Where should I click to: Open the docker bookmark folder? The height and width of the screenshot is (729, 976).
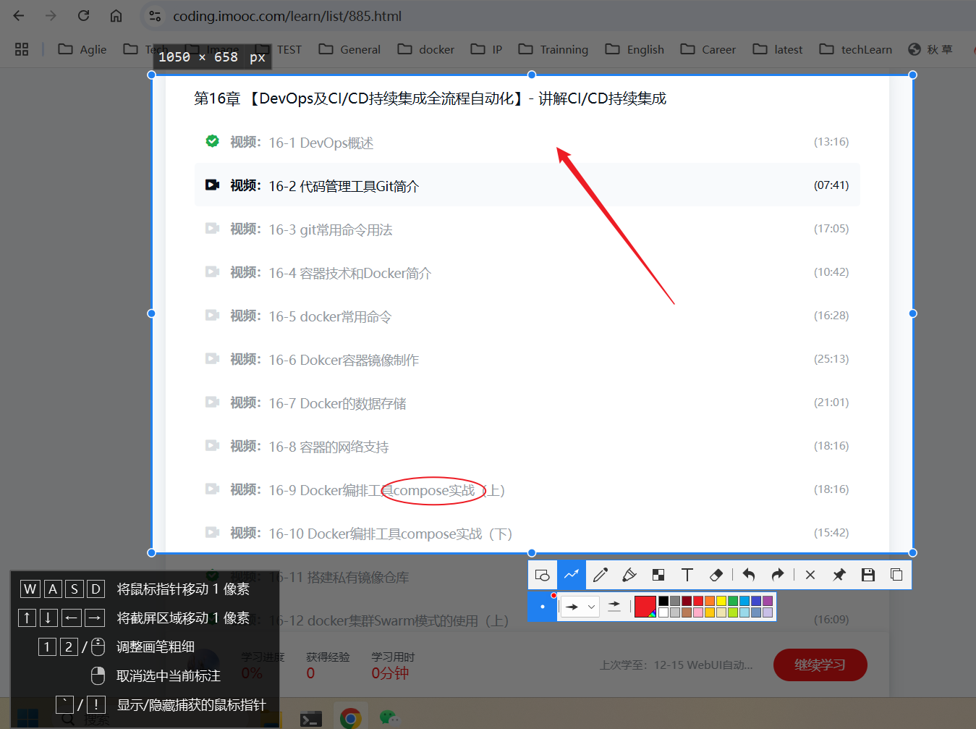(x=426, y=49)
